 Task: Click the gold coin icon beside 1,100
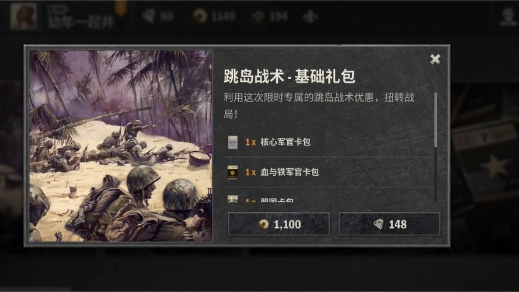tap(264, 224)
